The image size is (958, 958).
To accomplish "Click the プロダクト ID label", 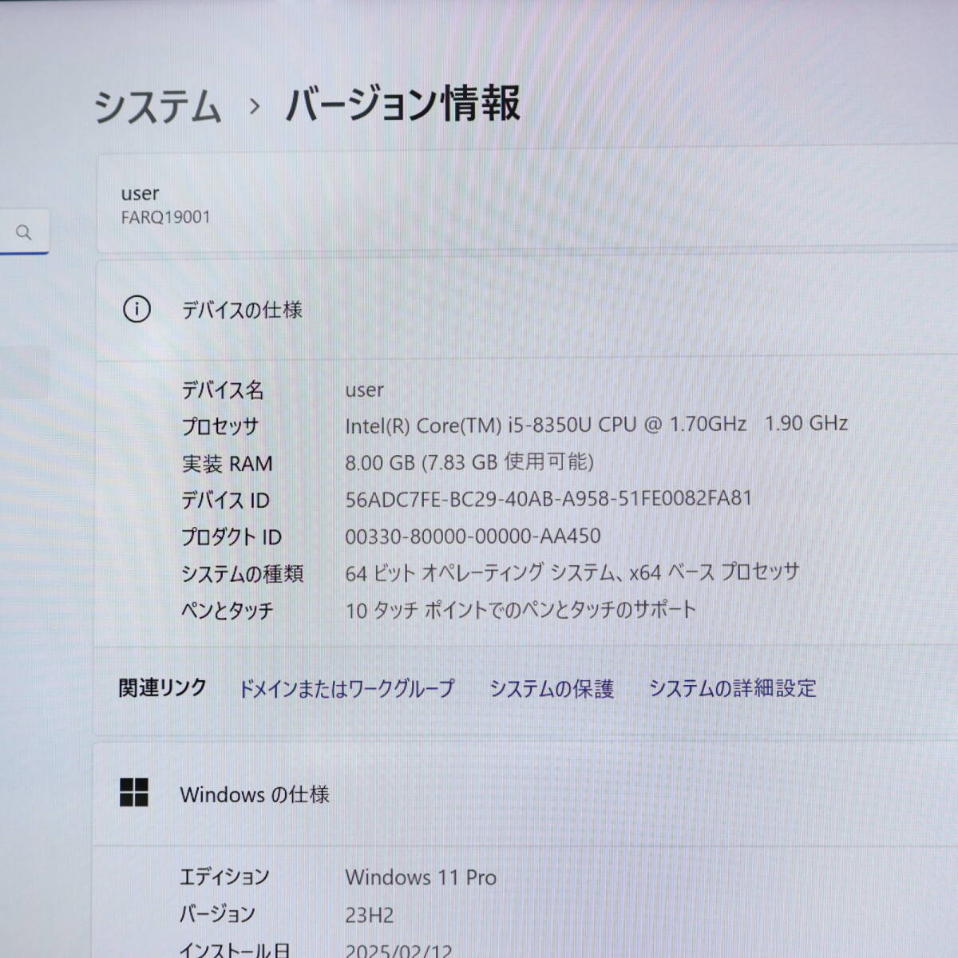I will pos(232,537).
